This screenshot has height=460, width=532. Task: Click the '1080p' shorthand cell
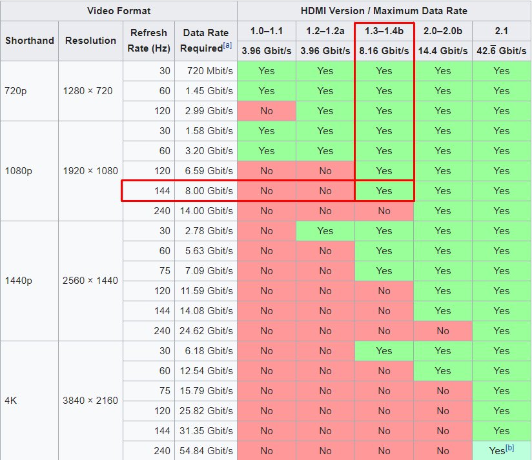[30, 171]
